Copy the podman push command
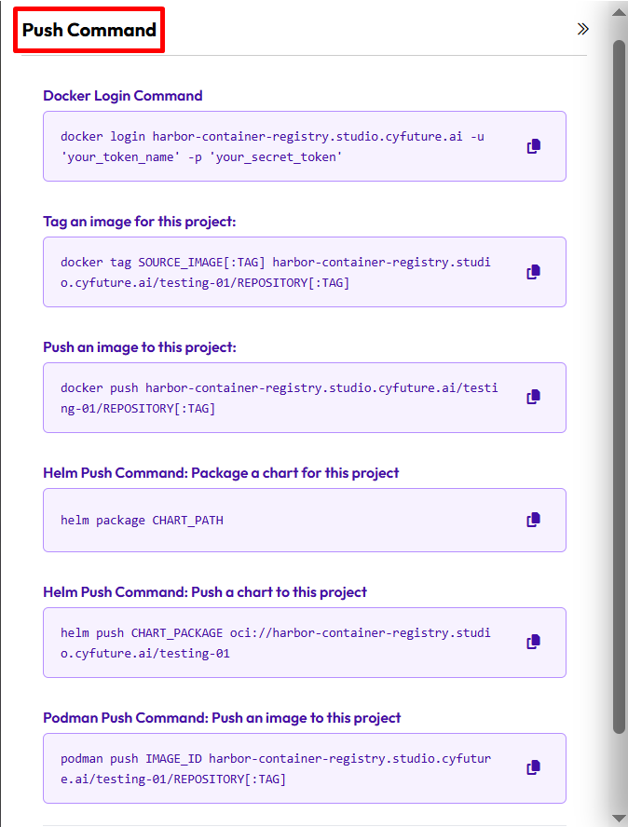This screenshot has height=827, width=628. 534,767
